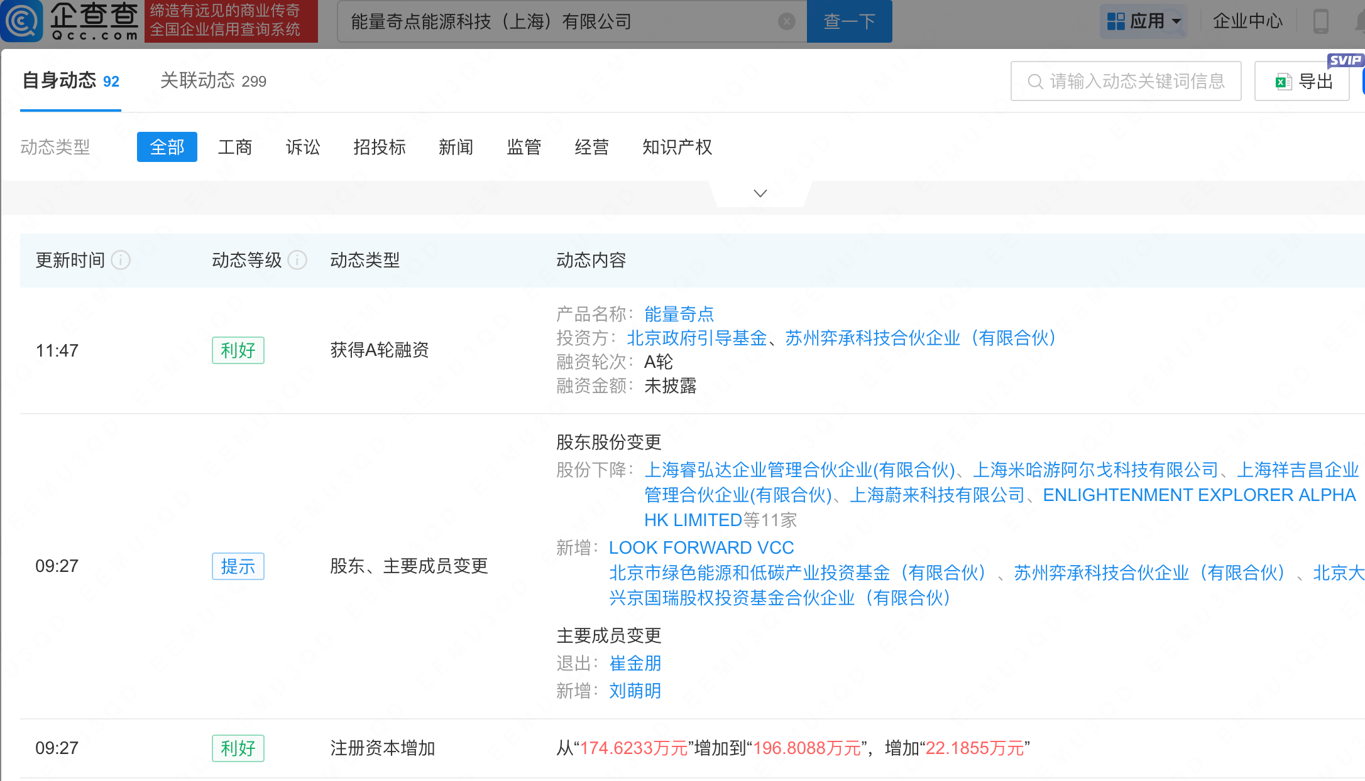1365x781 pixels.
Task: Click the 应用 grid icon
Action: (x=1116, y=21)
